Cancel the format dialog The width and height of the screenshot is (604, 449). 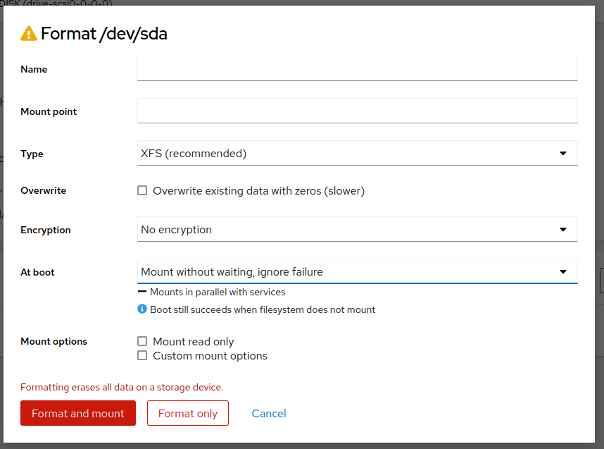pyautogui.click(x=269, y=414)
